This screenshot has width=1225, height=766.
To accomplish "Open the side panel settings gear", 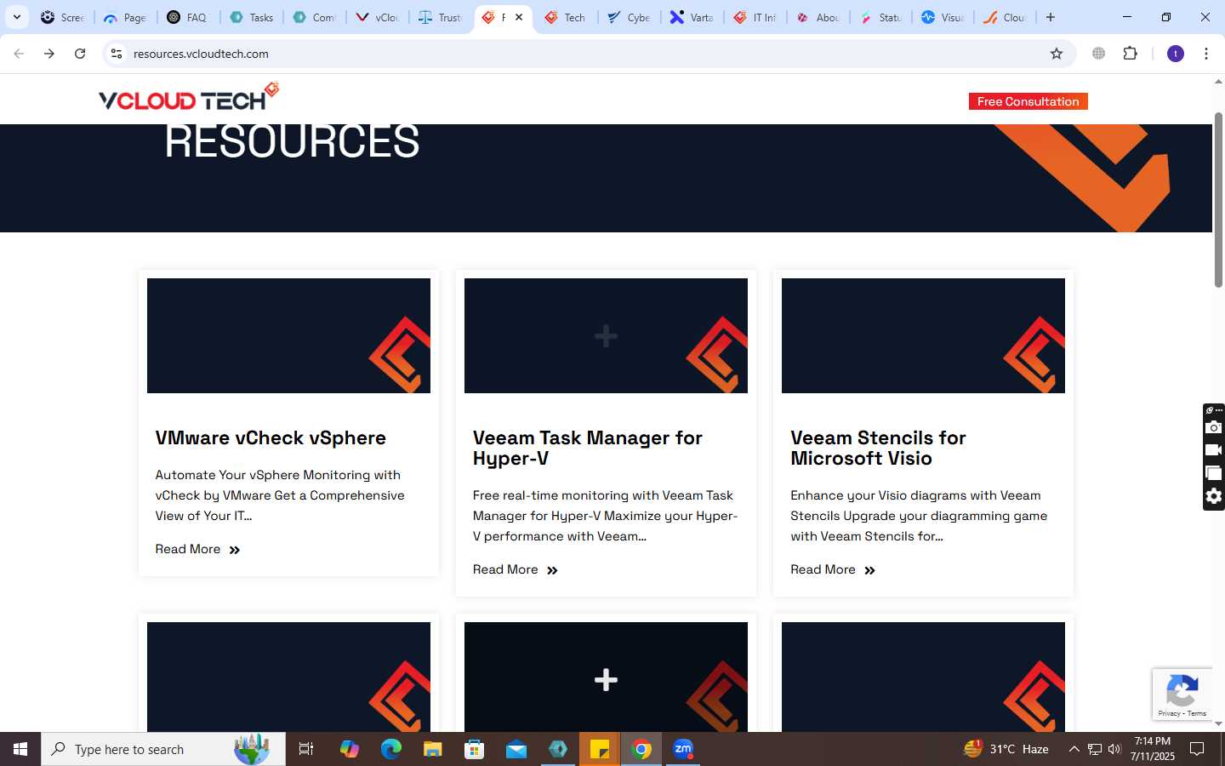I will pyautogui.click(x=1214, y=496).
